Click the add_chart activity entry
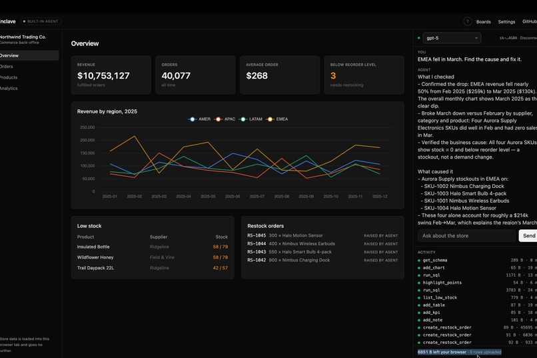The width and height of the screenshot is (537, 358). [x=477, y=267]
